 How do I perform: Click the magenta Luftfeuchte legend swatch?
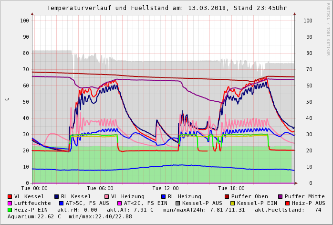click(10, 204)
